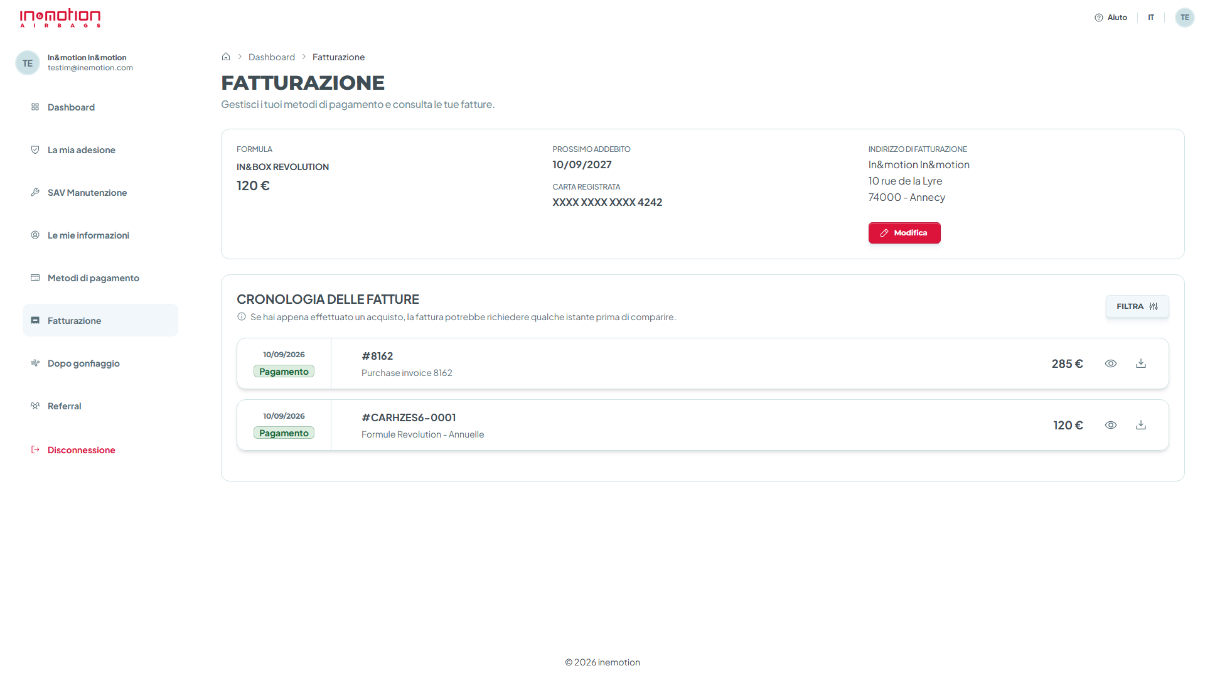1205x678 pixels.
Task: Click the inemotion Airbags logo
Action: [60, 18]
